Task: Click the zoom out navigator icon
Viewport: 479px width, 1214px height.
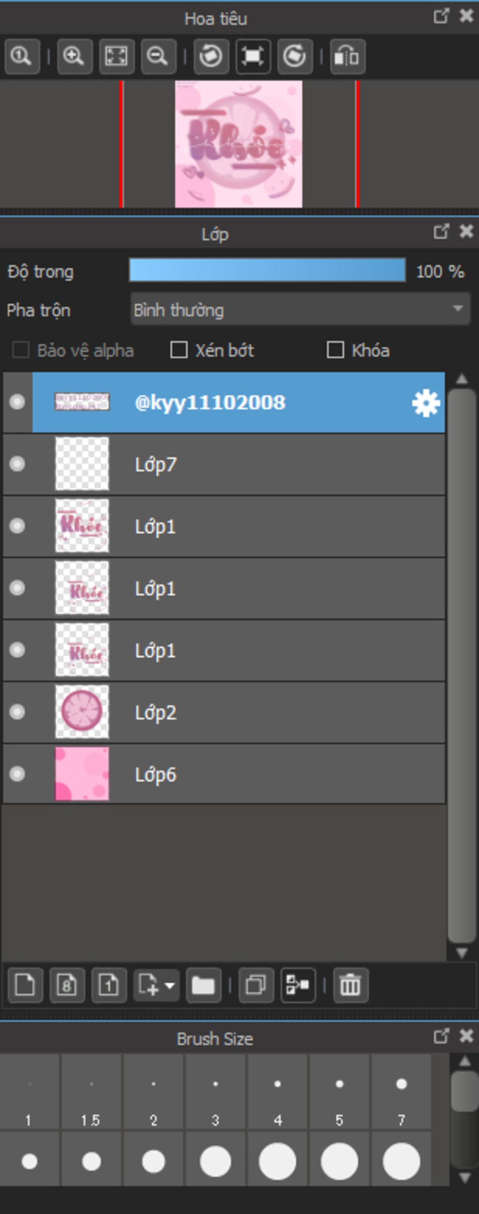Action: [x=158, y=57]
